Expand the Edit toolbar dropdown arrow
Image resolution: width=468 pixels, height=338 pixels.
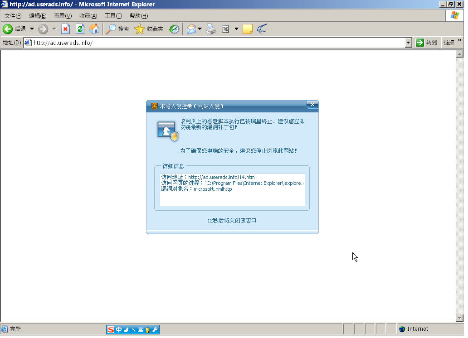click(236, 29)
